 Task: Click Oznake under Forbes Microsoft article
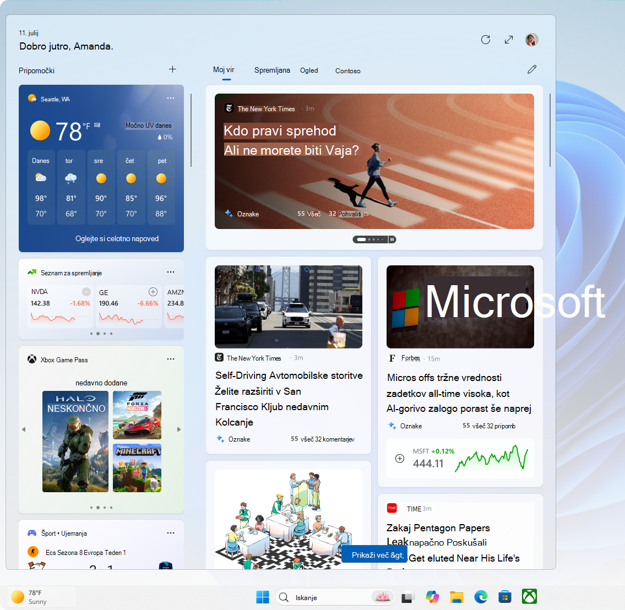[411, 426]
